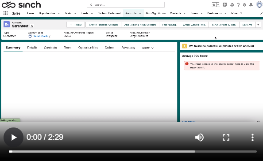The width and height of the screenshot is (263, 161).
Task: Click the Sinch logo
Action: coord(21,5)
